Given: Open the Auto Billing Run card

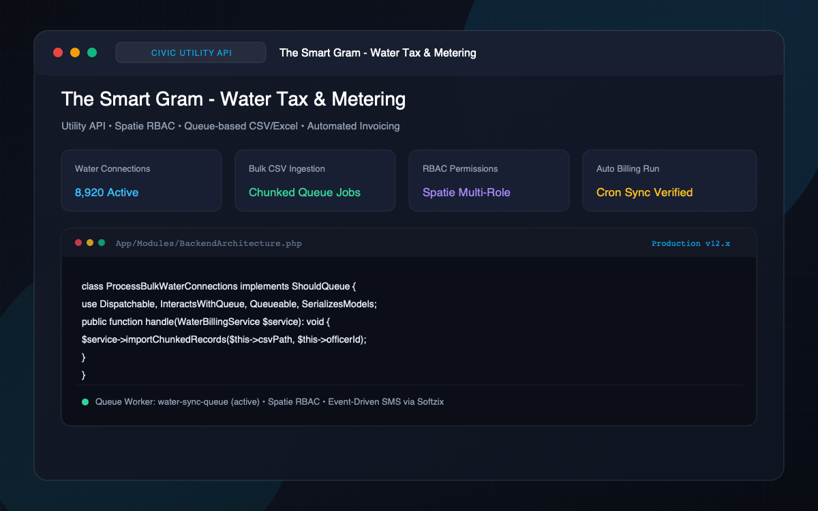Looking at the screenshot, I should (x=669, y=181).
